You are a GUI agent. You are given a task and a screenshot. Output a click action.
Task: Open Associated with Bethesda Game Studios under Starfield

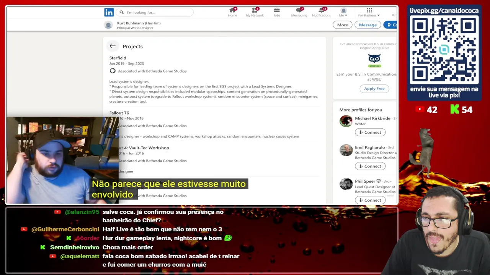tap(152, 71)
